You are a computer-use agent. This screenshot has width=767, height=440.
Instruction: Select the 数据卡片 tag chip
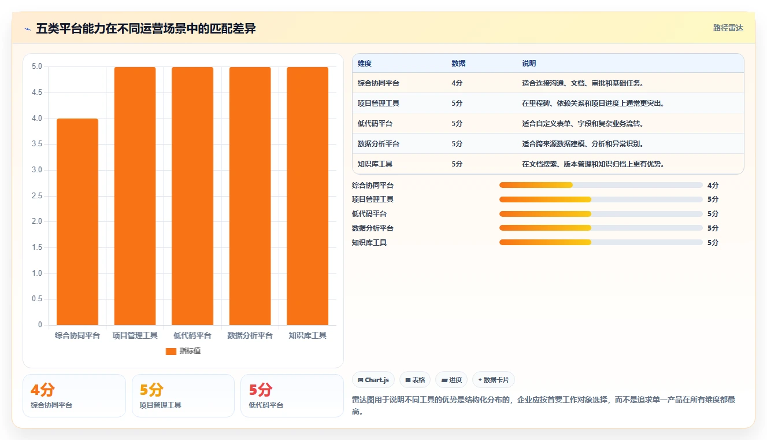pos(494,380)
